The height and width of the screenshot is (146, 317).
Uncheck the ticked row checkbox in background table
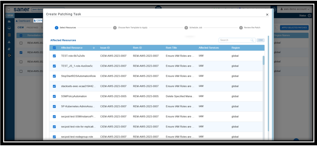(x=21, y=52)
